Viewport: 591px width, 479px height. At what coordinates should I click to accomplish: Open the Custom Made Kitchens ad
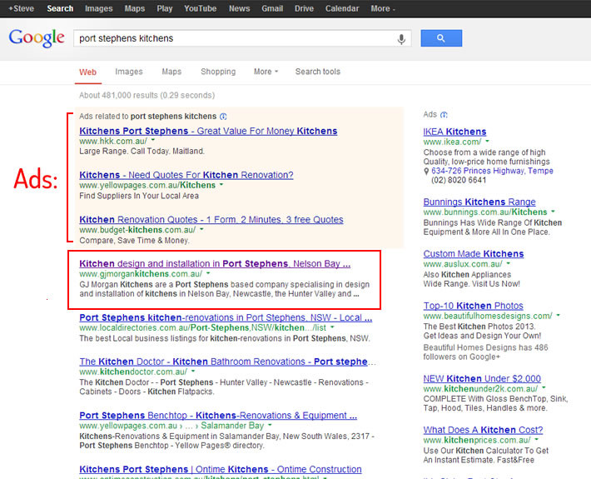coord(474,254)
